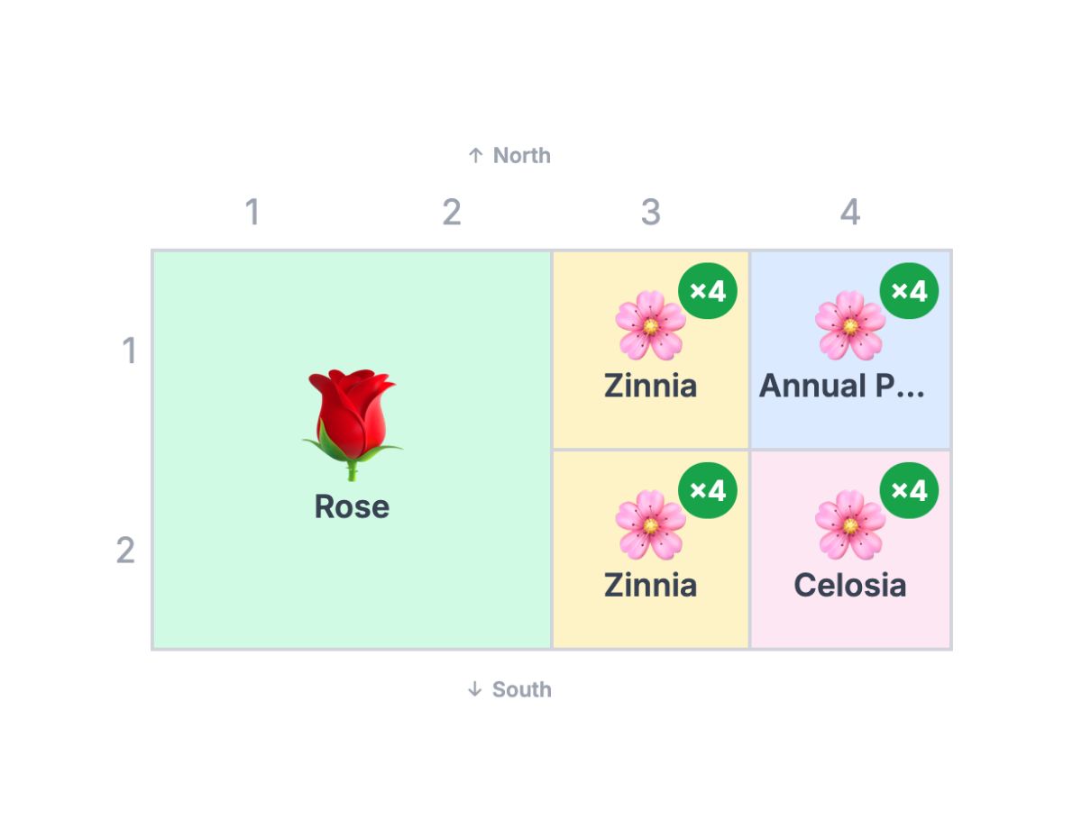Click the Annual P... flower icon
The width and height of the screenshot is (1082, 829).
850,325
